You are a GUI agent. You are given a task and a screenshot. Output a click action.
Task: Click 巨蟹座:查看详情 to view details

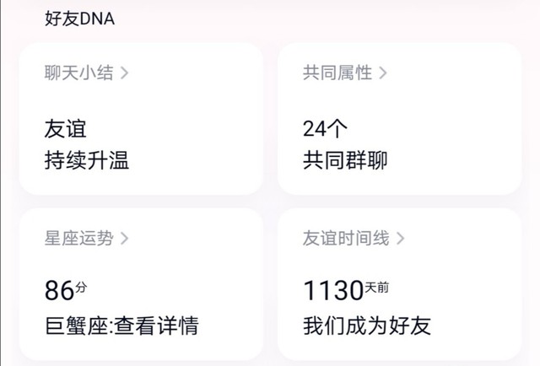pyautogui.click(x=121, y=326)
